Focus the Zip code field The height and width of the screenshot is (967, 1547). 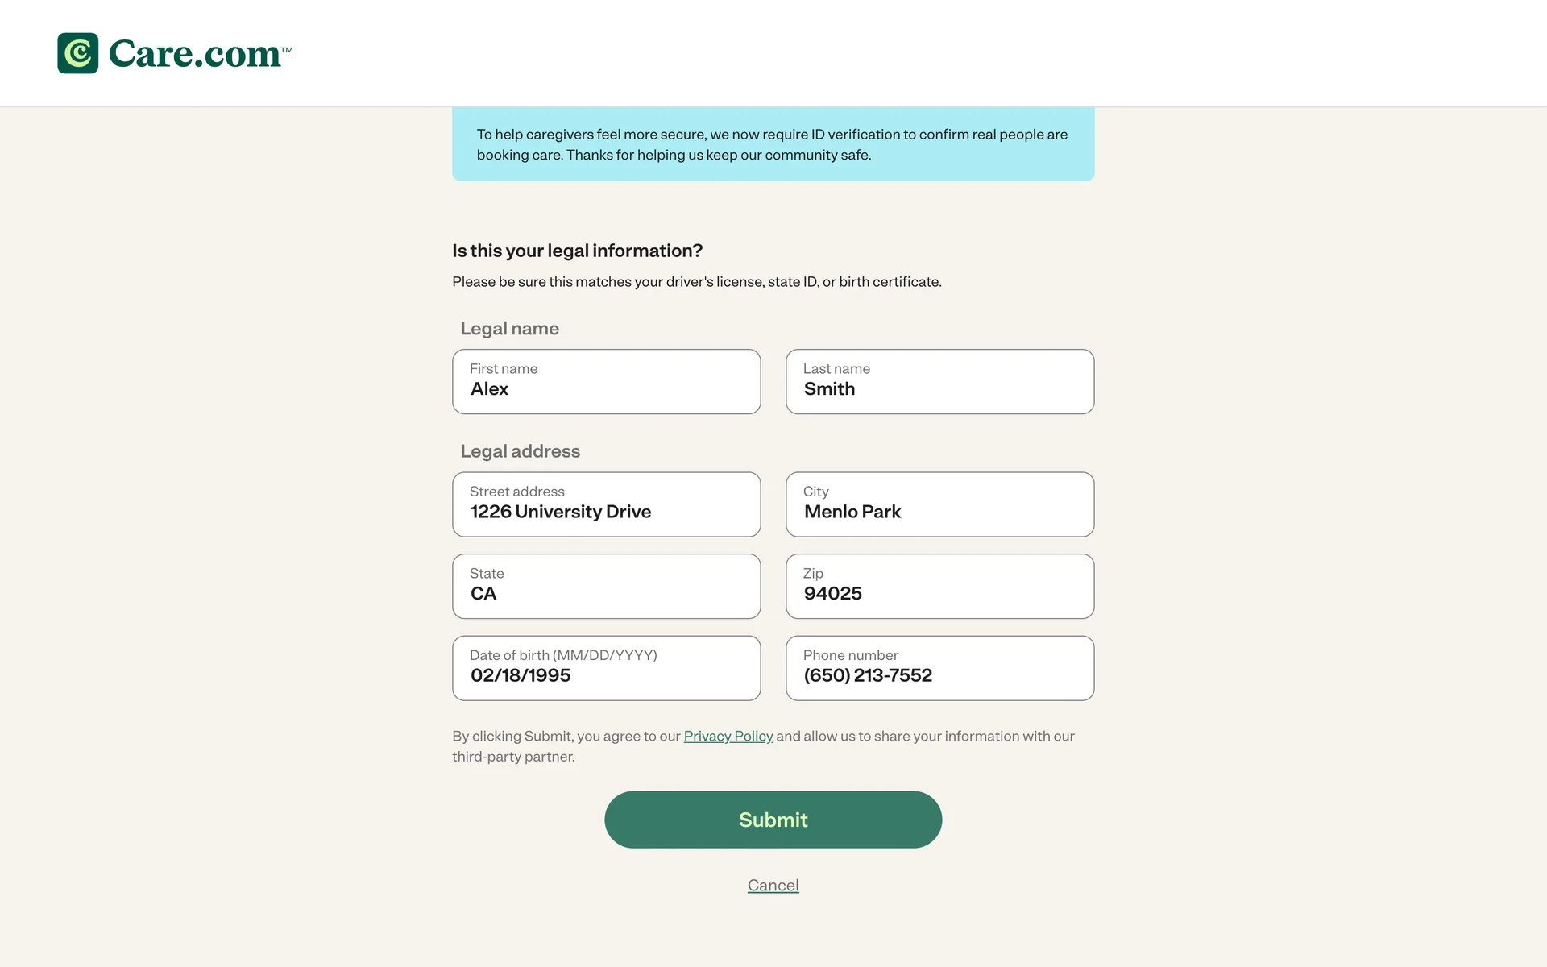coord(939,587)
